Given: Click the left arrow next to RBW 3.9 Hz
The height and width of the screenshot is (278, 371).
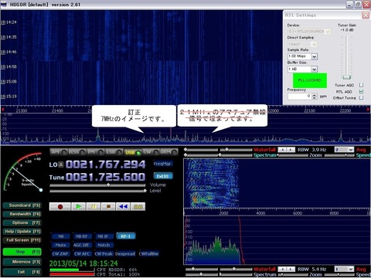Looking at the screenshot, I should pos(283,150).
